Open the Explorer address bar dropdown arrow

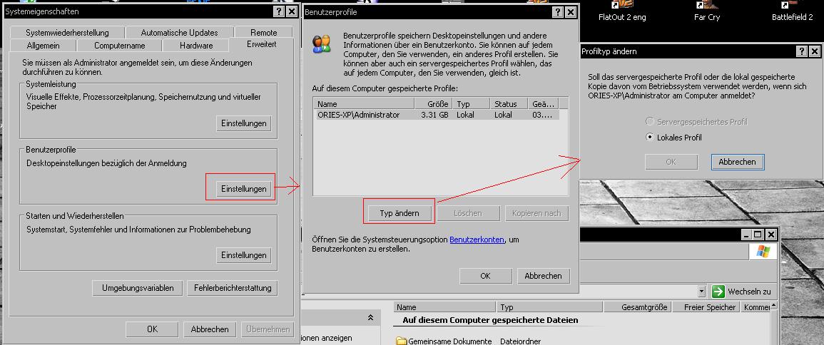(701, 292)
